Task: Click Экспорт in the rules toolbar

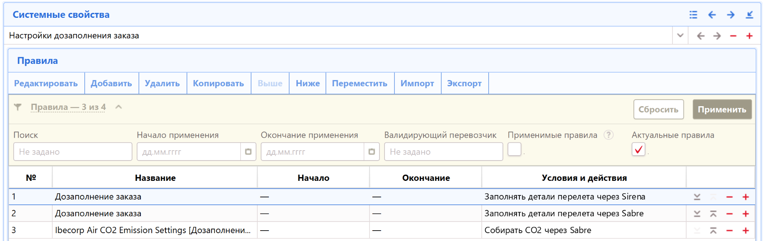Action: (x=464, y=83)
